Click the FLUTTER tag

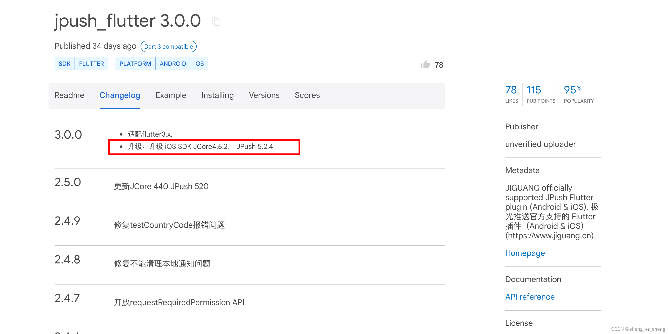click(x=91, y=64)
